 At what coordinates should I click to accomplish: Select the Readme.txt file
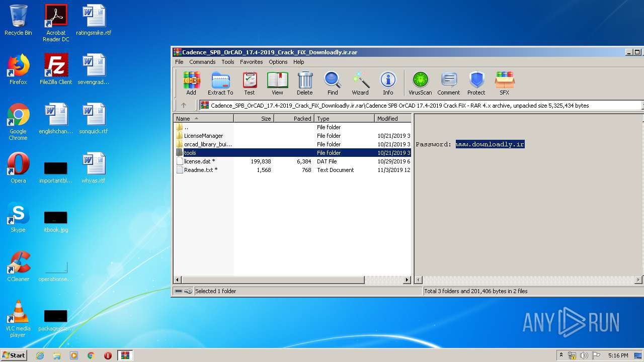[x=292, y=170]
